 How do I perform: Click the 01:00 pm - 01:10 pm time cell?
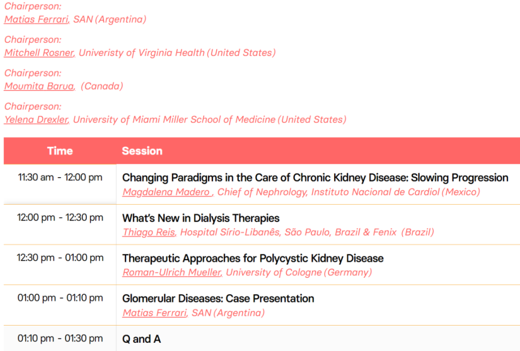tap(60, 298)
